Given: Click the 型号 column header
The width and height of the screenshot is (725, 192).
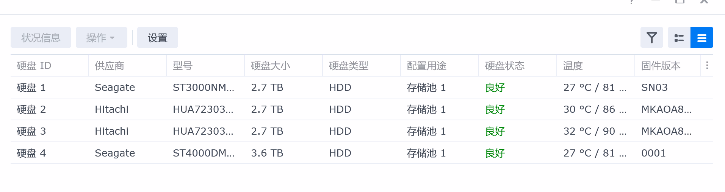Looking at the screenshot, I should tap(206, 66).
